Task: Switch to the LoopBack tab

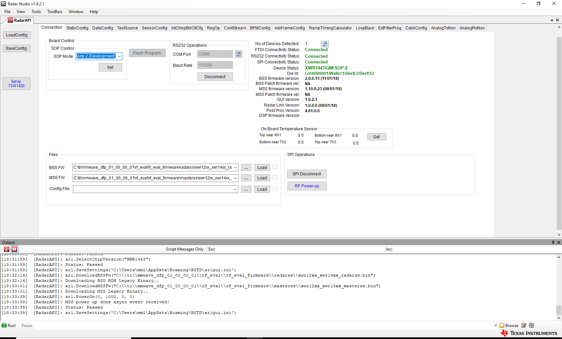Action: pyautogui.click(x=365, y=28)
